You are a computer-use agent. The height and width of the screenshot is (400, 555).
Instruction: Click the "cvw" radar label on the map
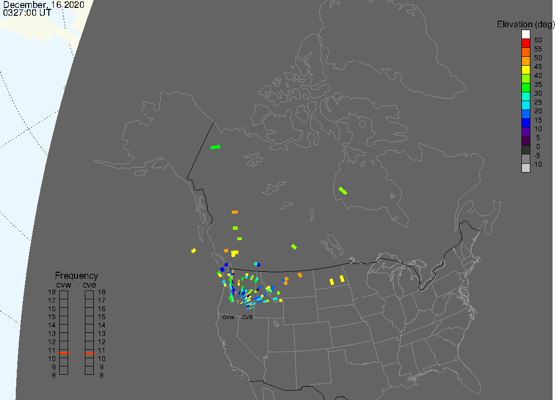click(x=228, y=317)
